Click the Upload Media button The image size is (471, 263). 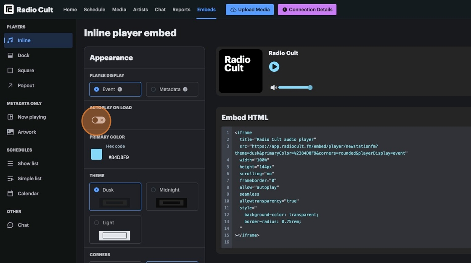(x=250, y=10)
